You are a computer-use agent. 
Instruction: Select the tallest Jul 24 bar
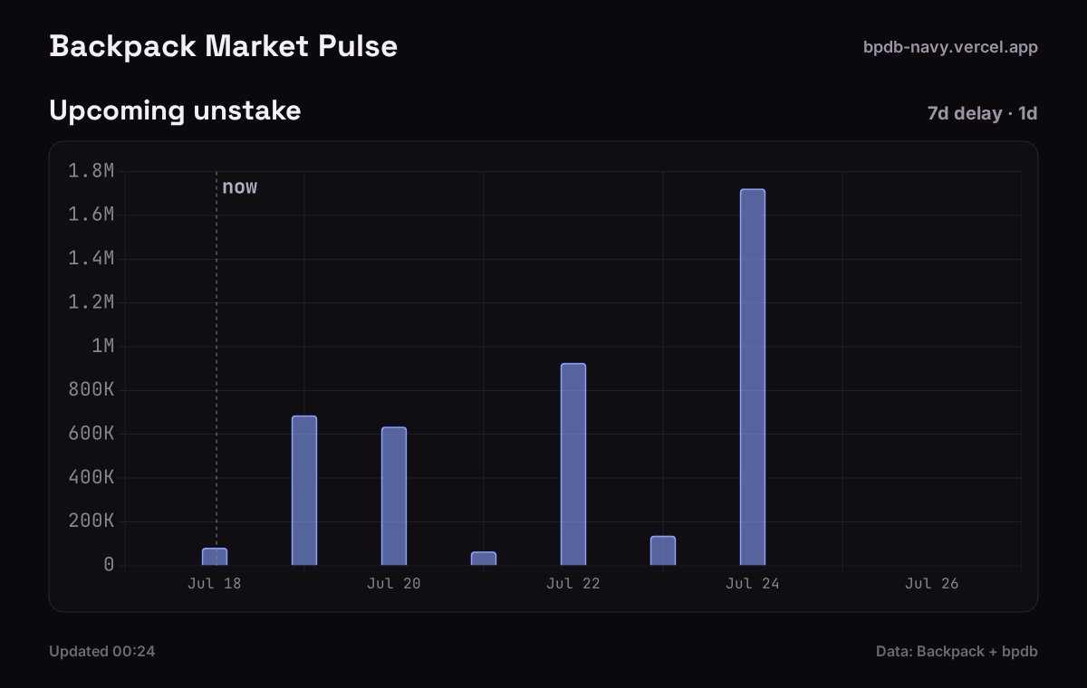(753, 377)
